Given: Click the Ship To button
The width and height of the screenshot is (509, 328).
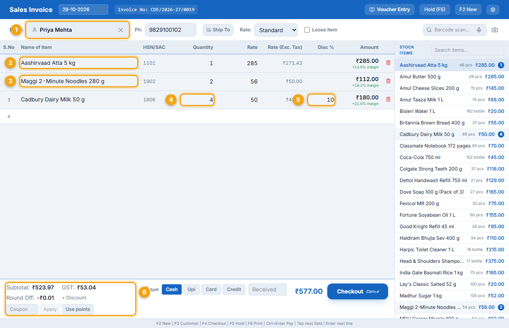Looking at the screenshot, I should click(218, 30).
